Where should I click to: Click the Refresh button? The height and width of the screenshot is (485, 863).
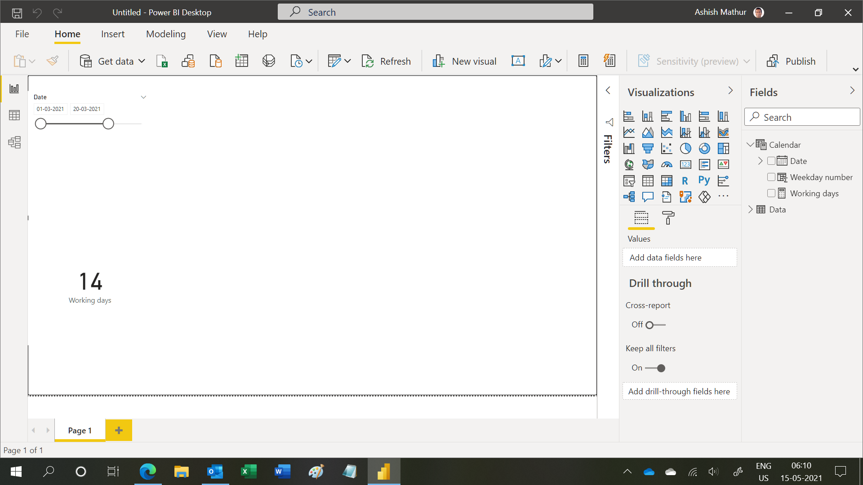(386, 61)
